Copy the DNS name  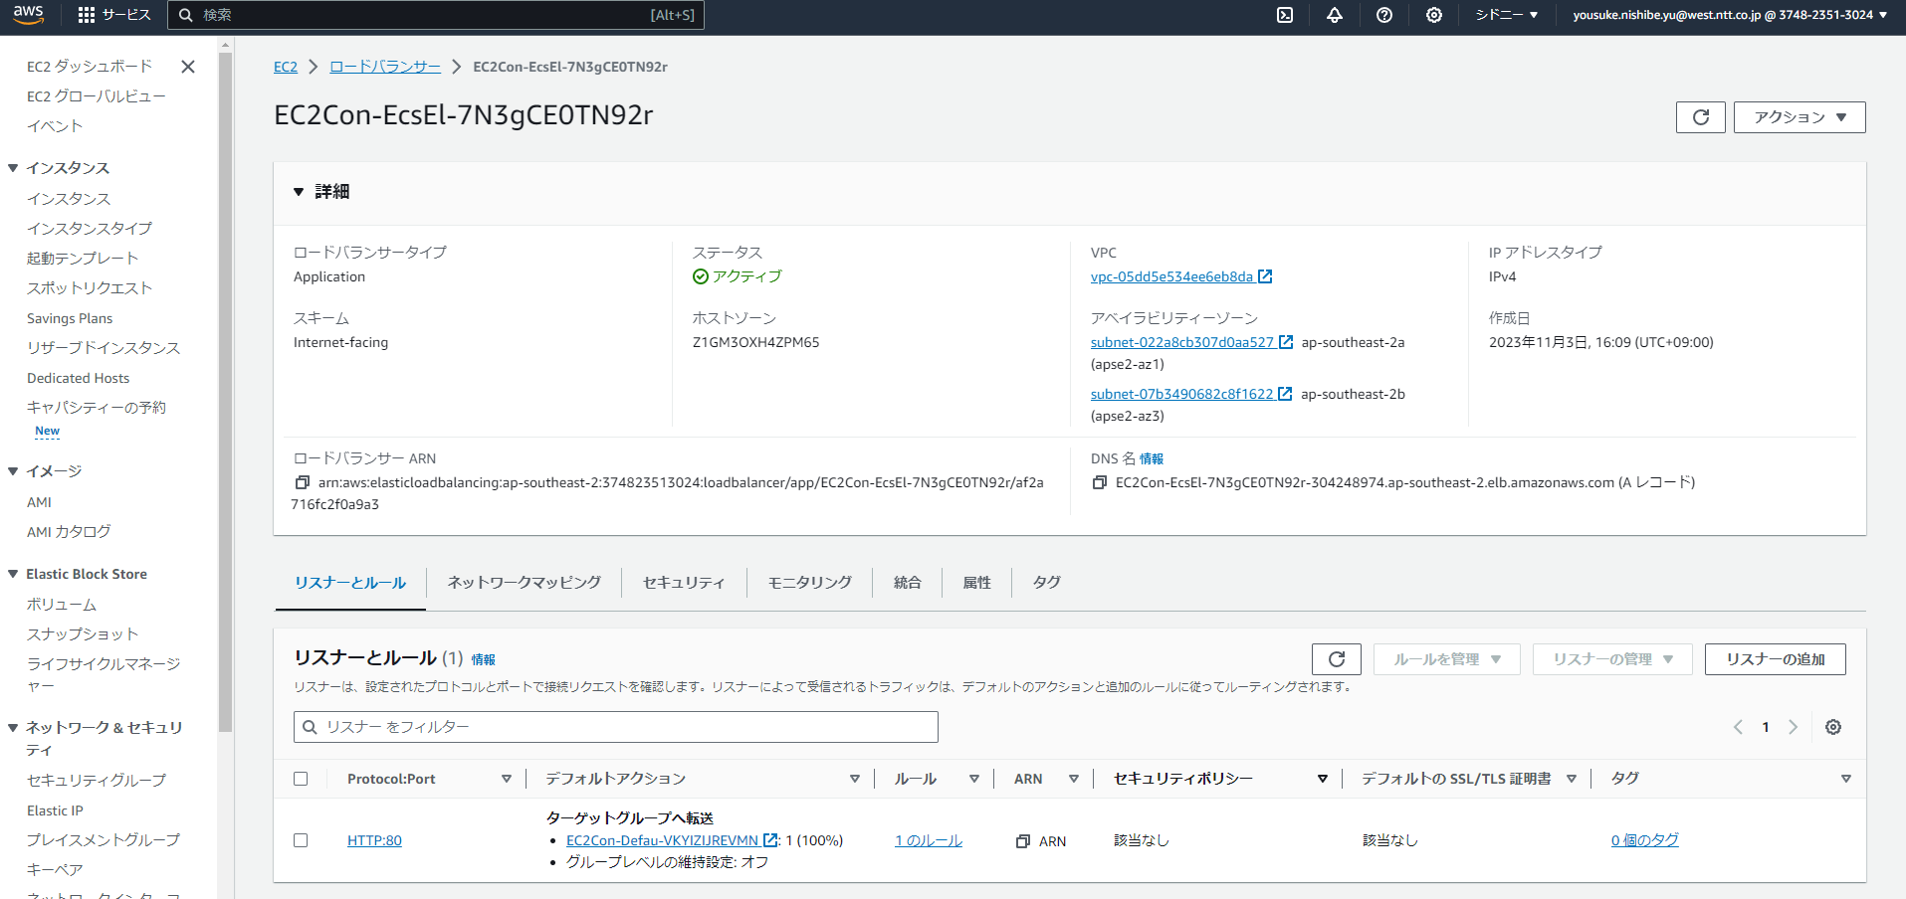click(1100, 483)
